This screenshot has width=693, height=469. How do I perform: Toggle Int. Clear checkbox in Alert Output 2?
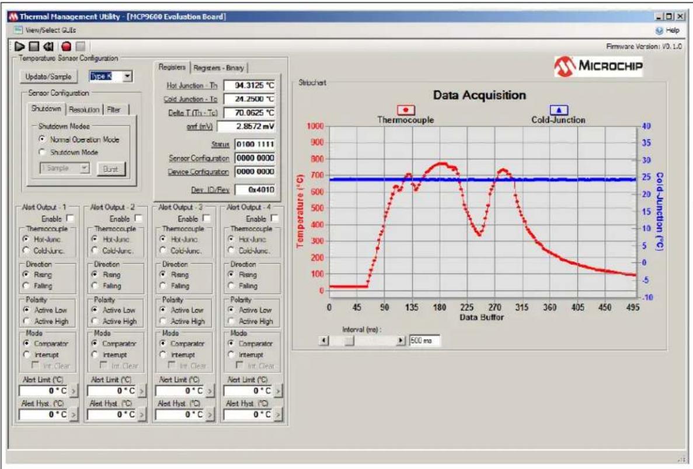[x=103, y=365]
